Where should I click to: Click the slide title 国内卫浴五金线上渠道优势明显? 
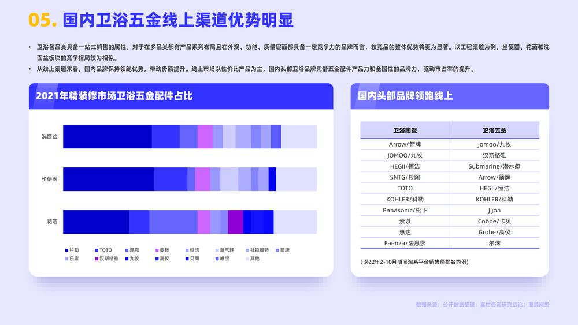[x=178, y=20]
